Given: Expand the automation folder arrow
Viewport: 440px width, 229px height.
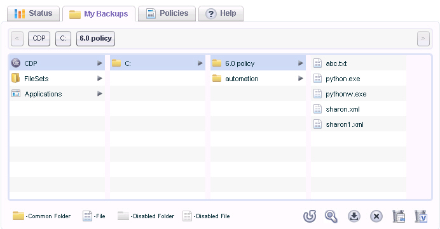Looking at the screenshot, I should tap(301, 79).
